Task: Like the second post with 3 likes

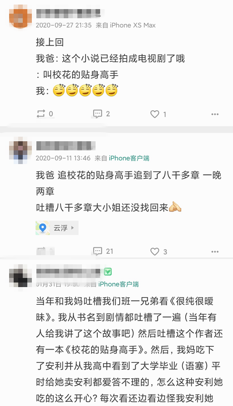Action: pyautogui.click(x=158, y=252)
